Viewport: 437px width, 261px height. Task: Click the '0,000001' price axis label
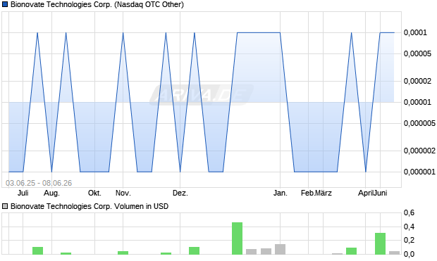[419, 172]
